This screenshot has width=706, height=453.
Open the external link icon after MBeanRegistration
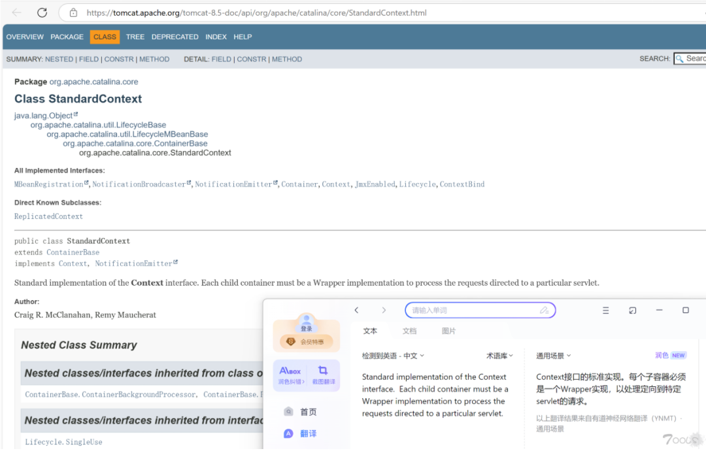(86, 182)
